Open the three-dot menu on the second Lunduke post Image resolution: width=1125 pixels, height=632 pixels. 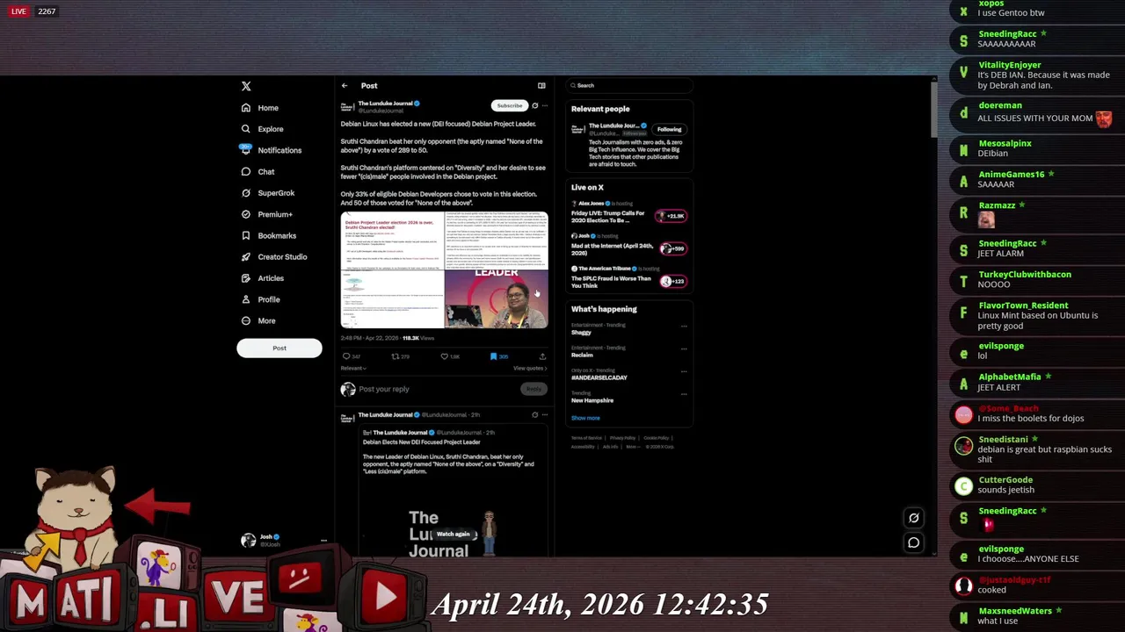[545, 414]
